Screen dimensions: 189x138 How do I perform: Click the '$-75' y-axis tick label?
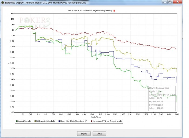pyautogui.click(x=12, y=112)
